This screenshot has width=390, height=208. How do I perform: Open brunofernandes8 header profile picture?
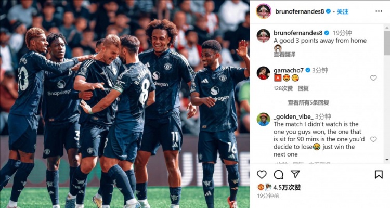coord(264,11)
